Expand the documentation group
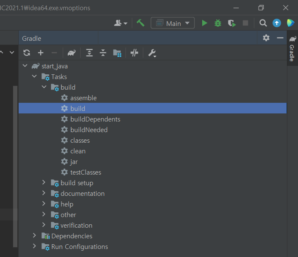The image size is (298, 257). [44, 193]
